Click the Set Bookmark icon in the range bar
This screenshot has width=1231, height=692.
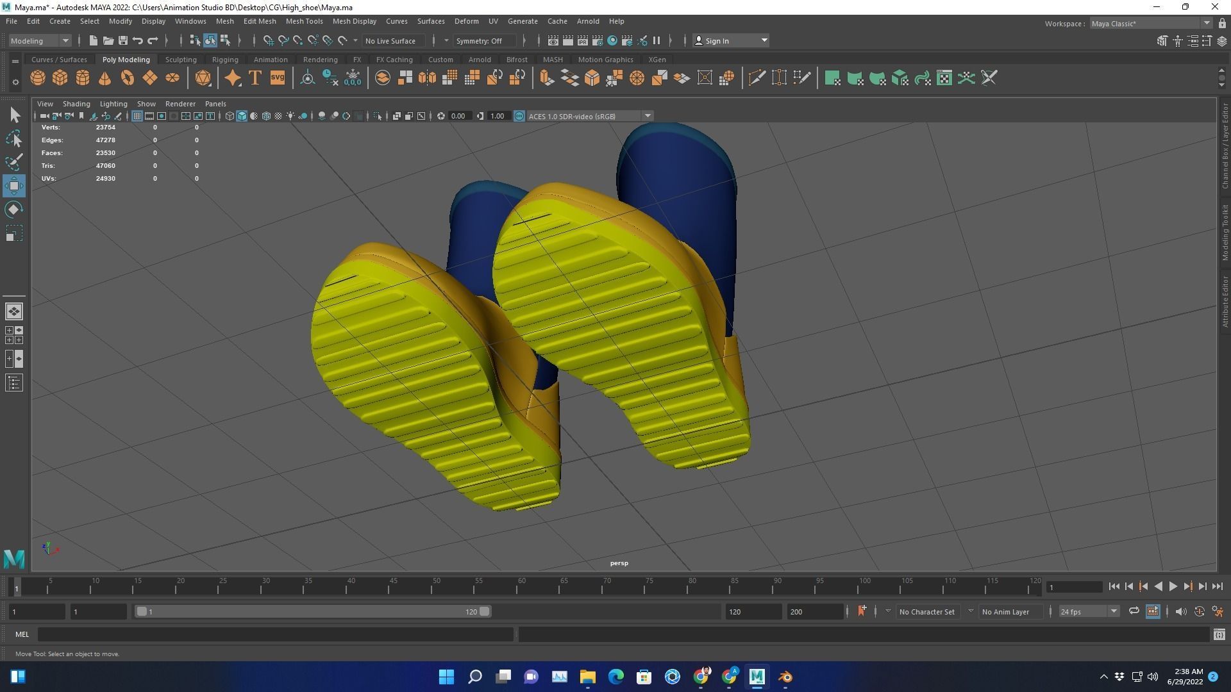pos(862,611)
